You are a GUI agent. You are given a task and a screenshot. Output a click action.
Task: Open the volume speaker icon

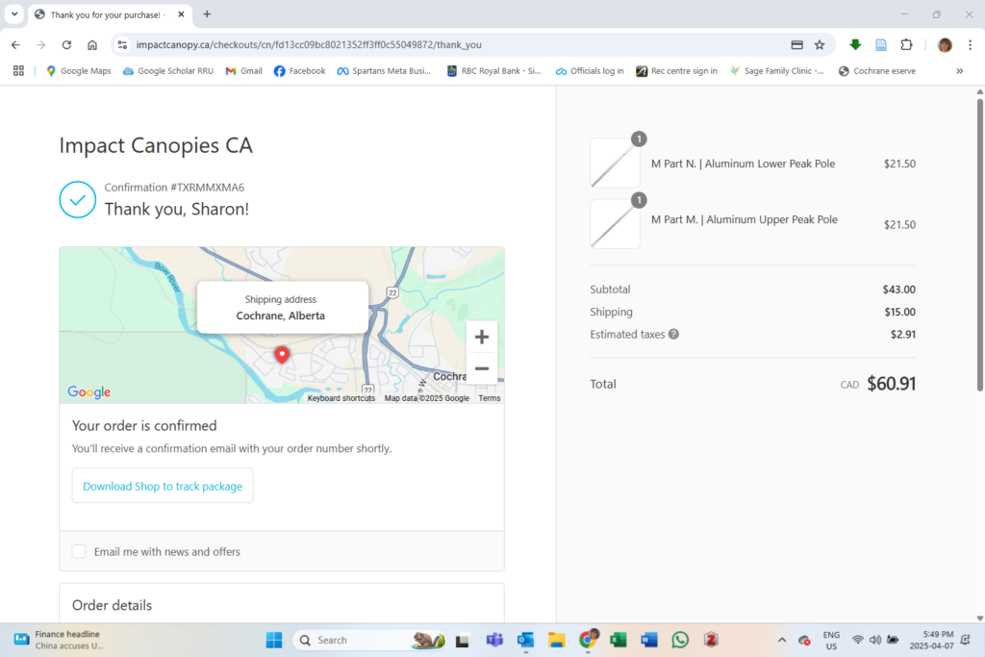[875, 640]
